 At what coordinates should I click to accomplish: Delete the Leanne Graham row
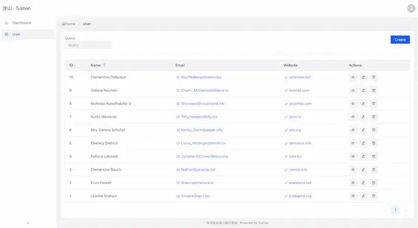pyautogui.click(x=374, y=196)
